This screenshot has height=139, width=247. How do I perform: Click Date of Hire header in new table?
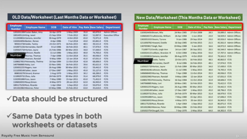195,27
